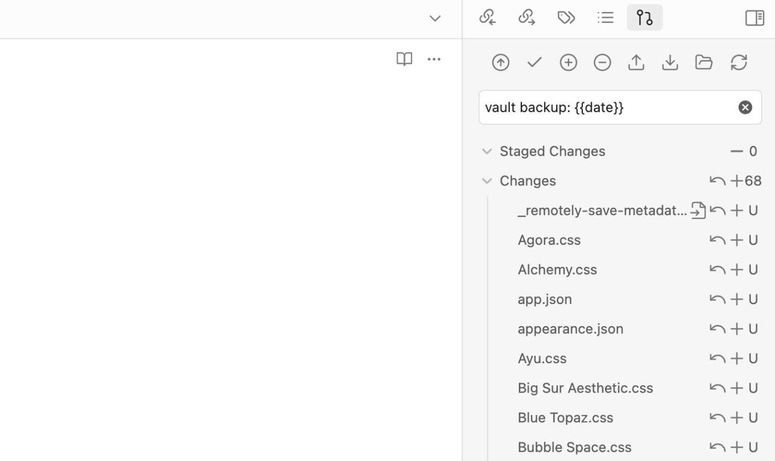Push commits with the upload icon
The image size is (775, 461).
point(635,62)
